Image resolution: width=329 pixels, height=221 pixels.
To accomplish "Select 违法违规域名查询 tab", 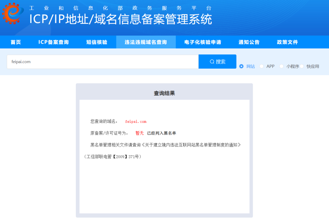I will tap(146, 42).
